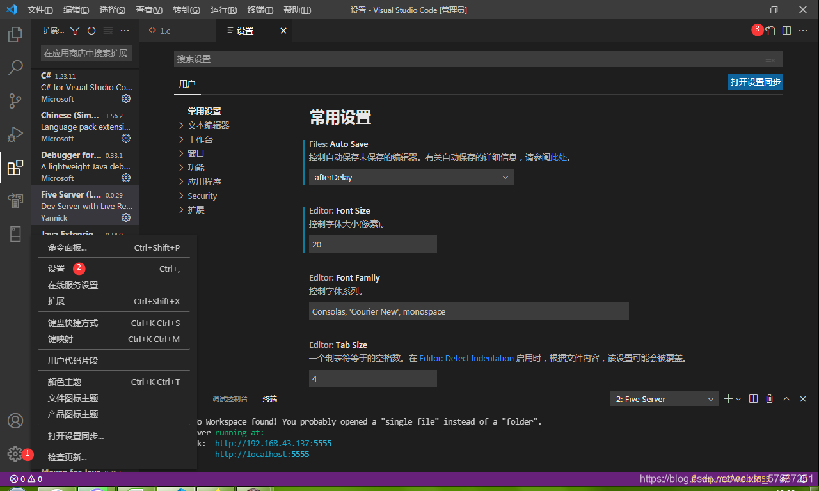The width and height of the screenshot is (819, 491).
Task: Open the terminal selector '2: Five Server'
Action: tap(665, 399)
